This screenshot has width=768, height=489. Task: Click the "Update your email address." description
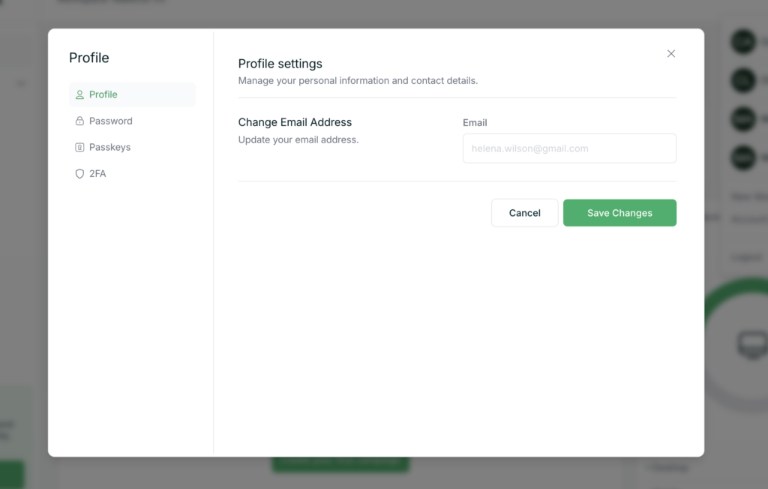pyautogui.click(x=298, y=139)
